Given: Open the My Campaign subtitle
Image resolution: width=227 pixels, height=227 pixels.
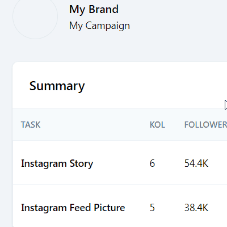Looking at the screenshot, I should pyautogui.click(x=99, y=26).
